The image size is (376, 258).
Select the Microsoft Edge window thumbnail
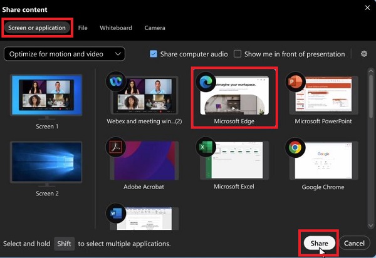click(234, 95)
